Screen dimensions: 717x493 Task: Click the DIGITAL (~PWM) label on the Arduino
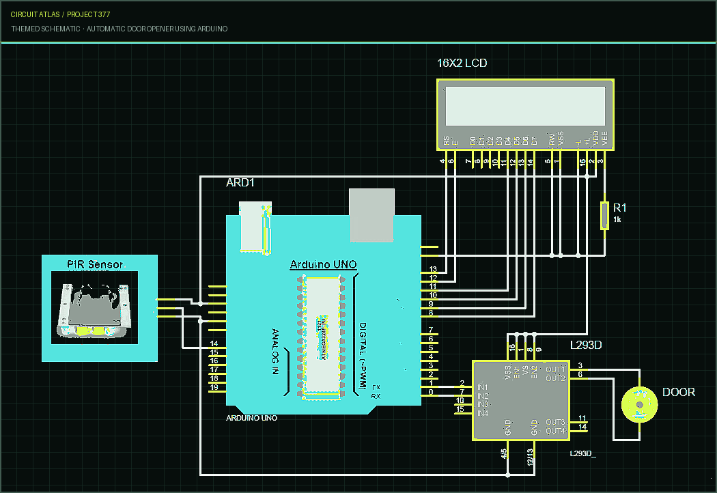tap(363, 356)
